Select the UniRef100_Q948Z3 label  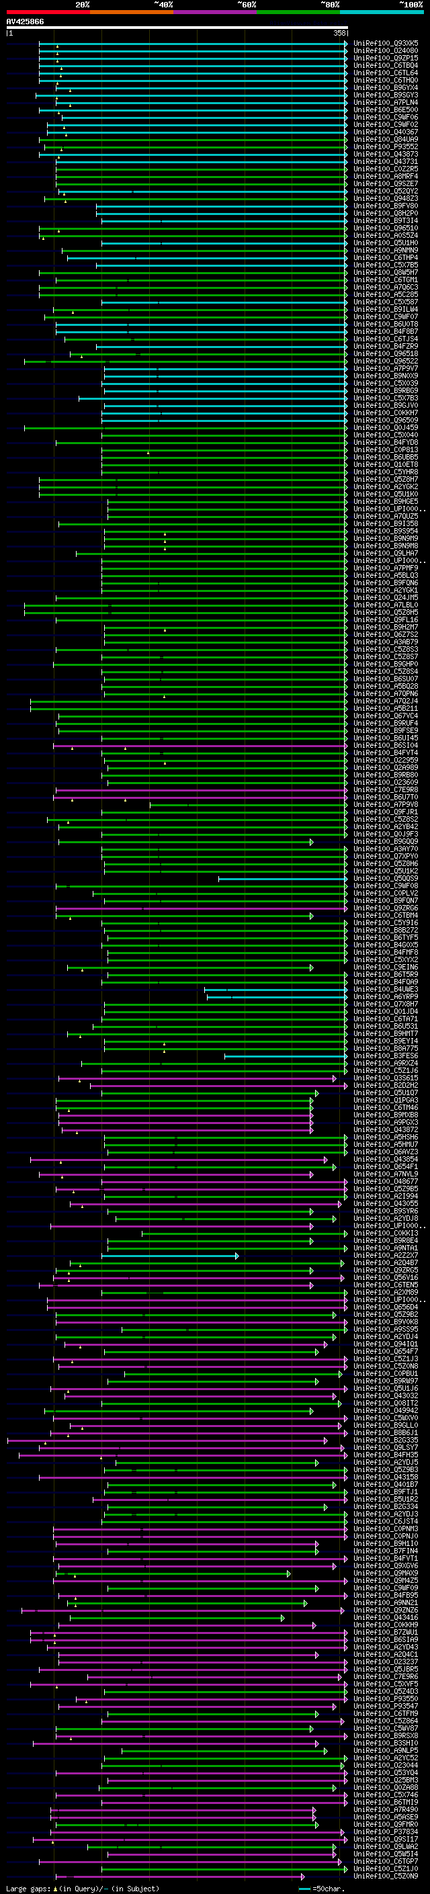(x=386, y=198)
